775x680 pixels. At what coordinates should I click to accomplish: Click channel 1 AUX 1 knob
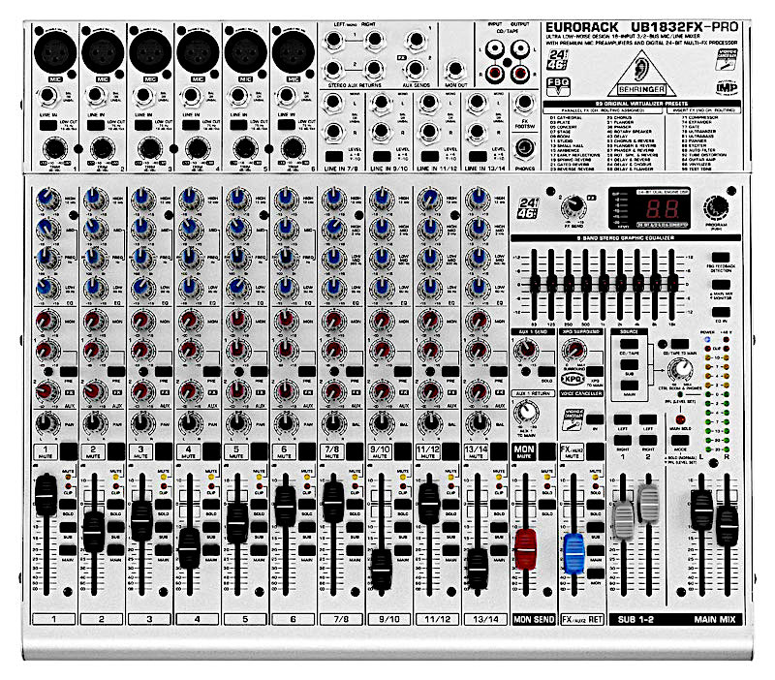point(46,351)
